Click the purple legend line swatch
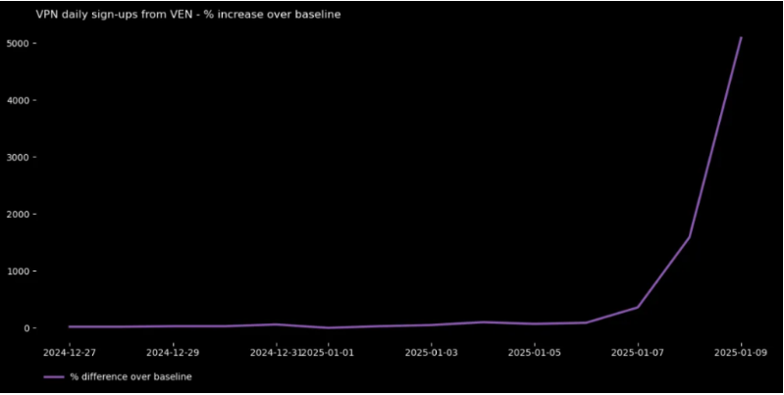This screenshot has width=784, height=395. click(54, 377)
